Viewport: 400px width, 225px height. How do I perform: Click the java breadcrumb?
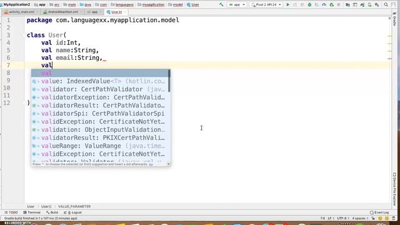click(86, 4)
